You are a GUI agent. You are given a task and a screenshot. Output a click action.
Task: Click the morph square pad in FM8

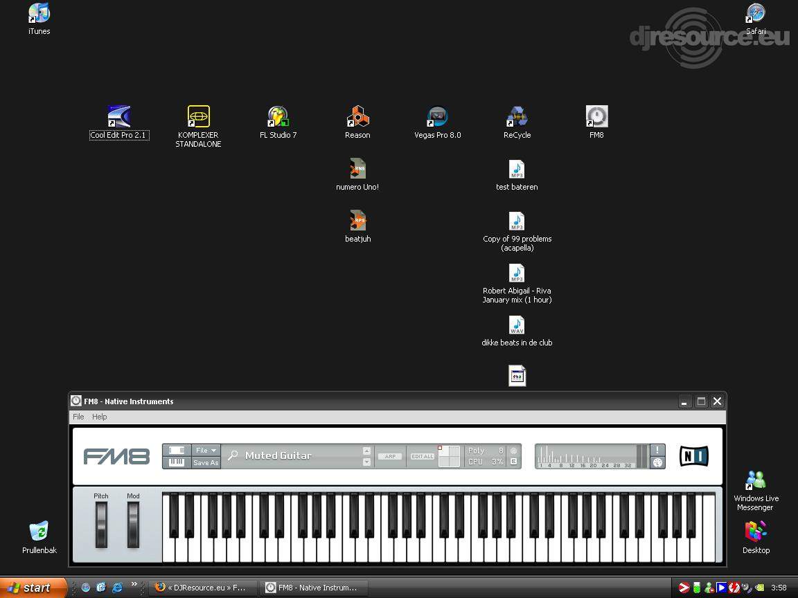pos(449,456)
